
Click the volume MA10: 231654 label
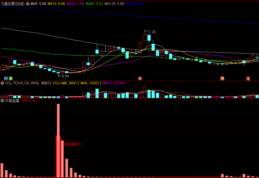point(114,83)
